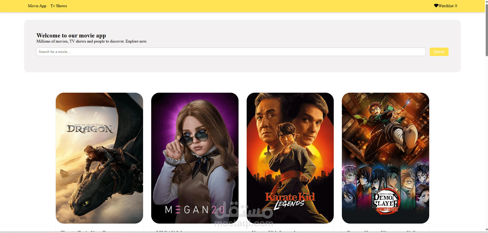Open the How to Train Your Dragon poster
The width and height of the screenshot is (488, 233).
pos(99,158)
